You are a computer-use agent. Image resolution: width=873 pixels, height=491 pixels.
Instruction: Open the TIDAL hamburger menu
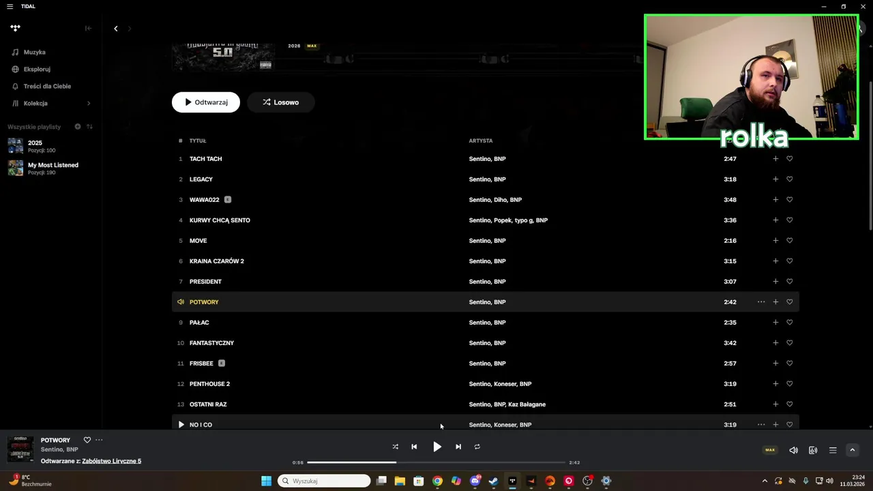coord(10,6)
